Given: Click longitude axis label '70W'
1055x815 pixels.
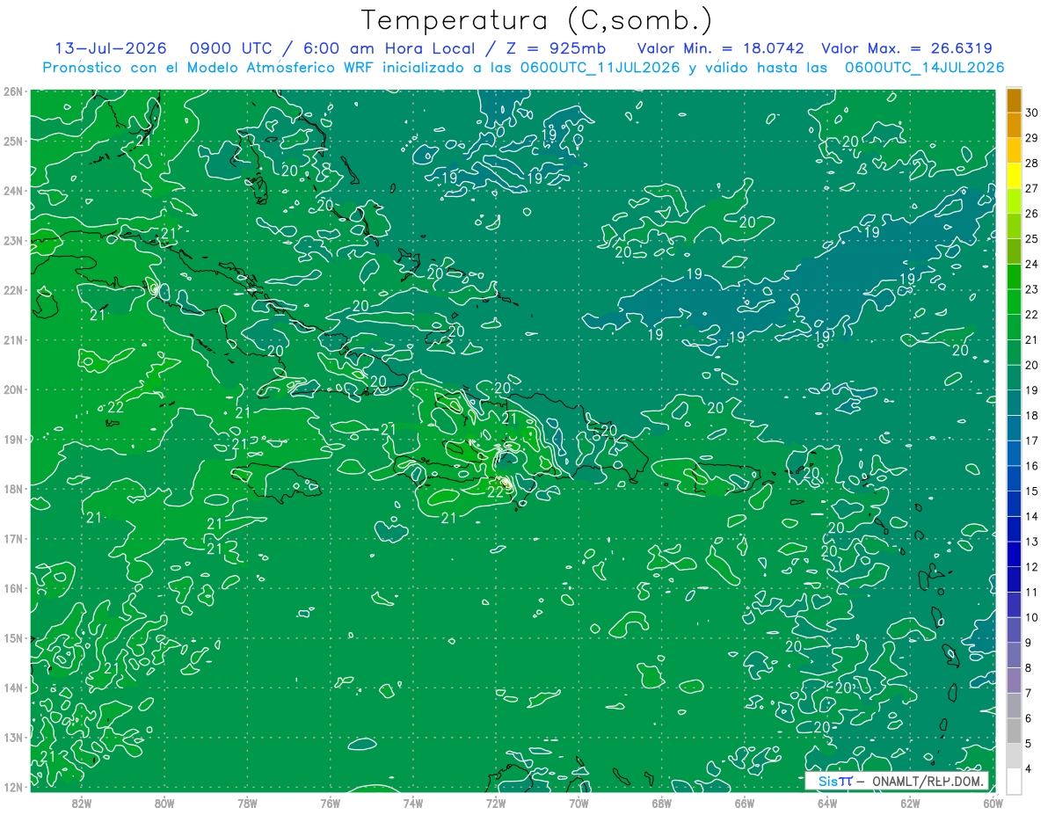Looking at the screenshot, I should 578,803.
